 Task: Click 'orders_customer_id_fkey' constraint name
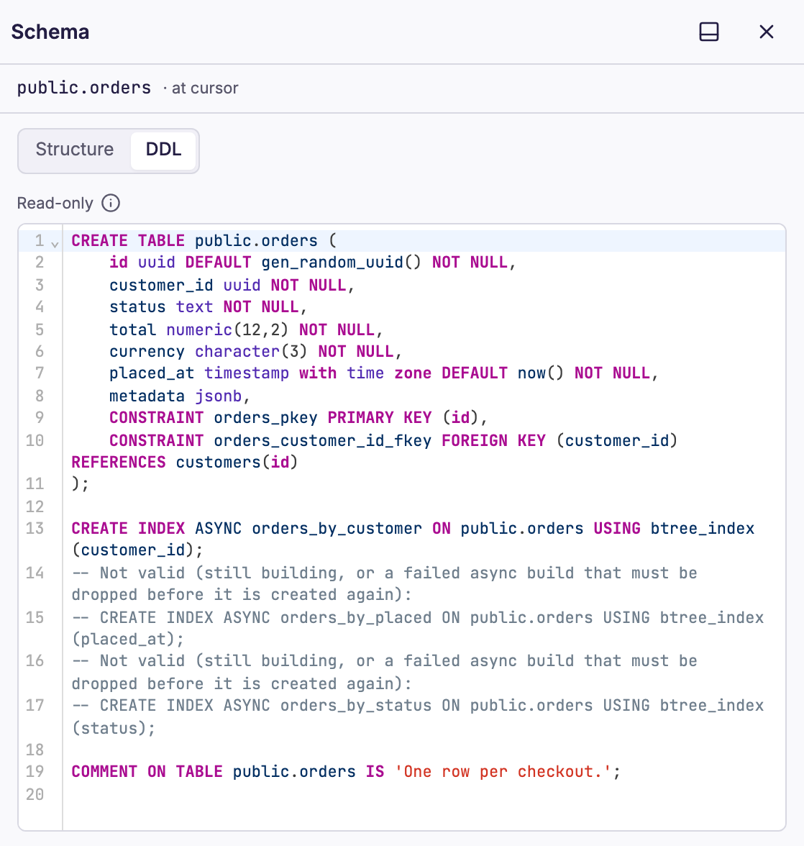click(322, 441)
